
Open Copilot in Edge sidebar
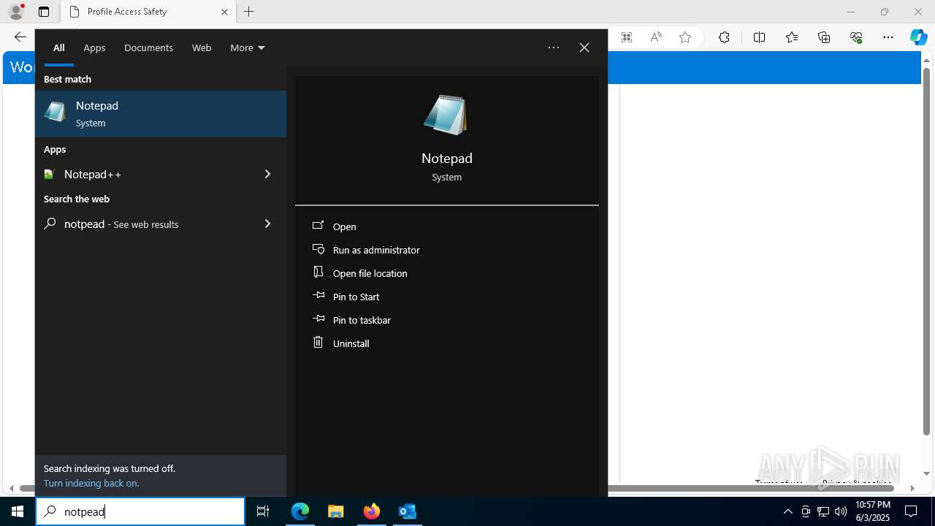pos(918,37)
